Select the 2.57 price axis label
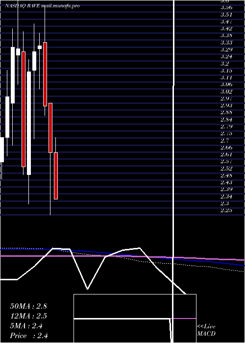Image resolution: width=245 pixels, height=343 pixels. [226, 161]
